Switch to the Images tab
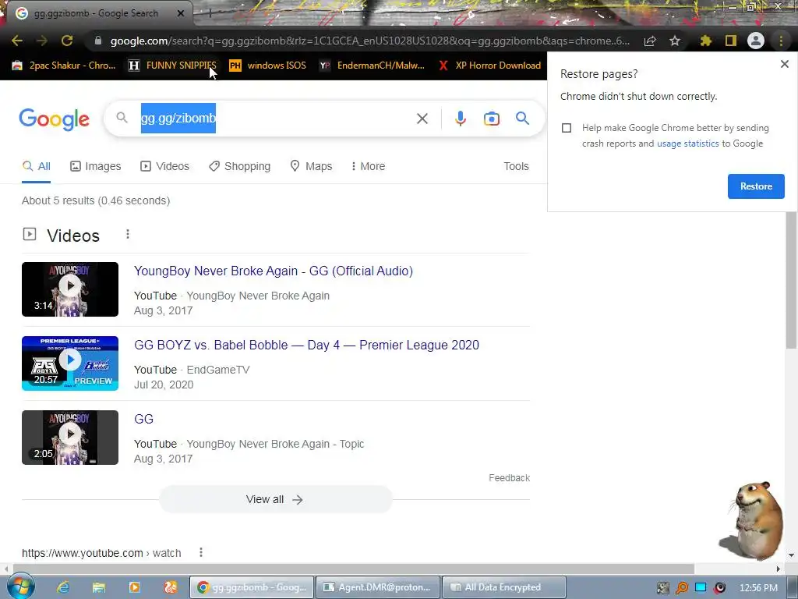Image resolution: width=798 pixels, height=599 pixels. pyautogui.click(x=96, y=166)
